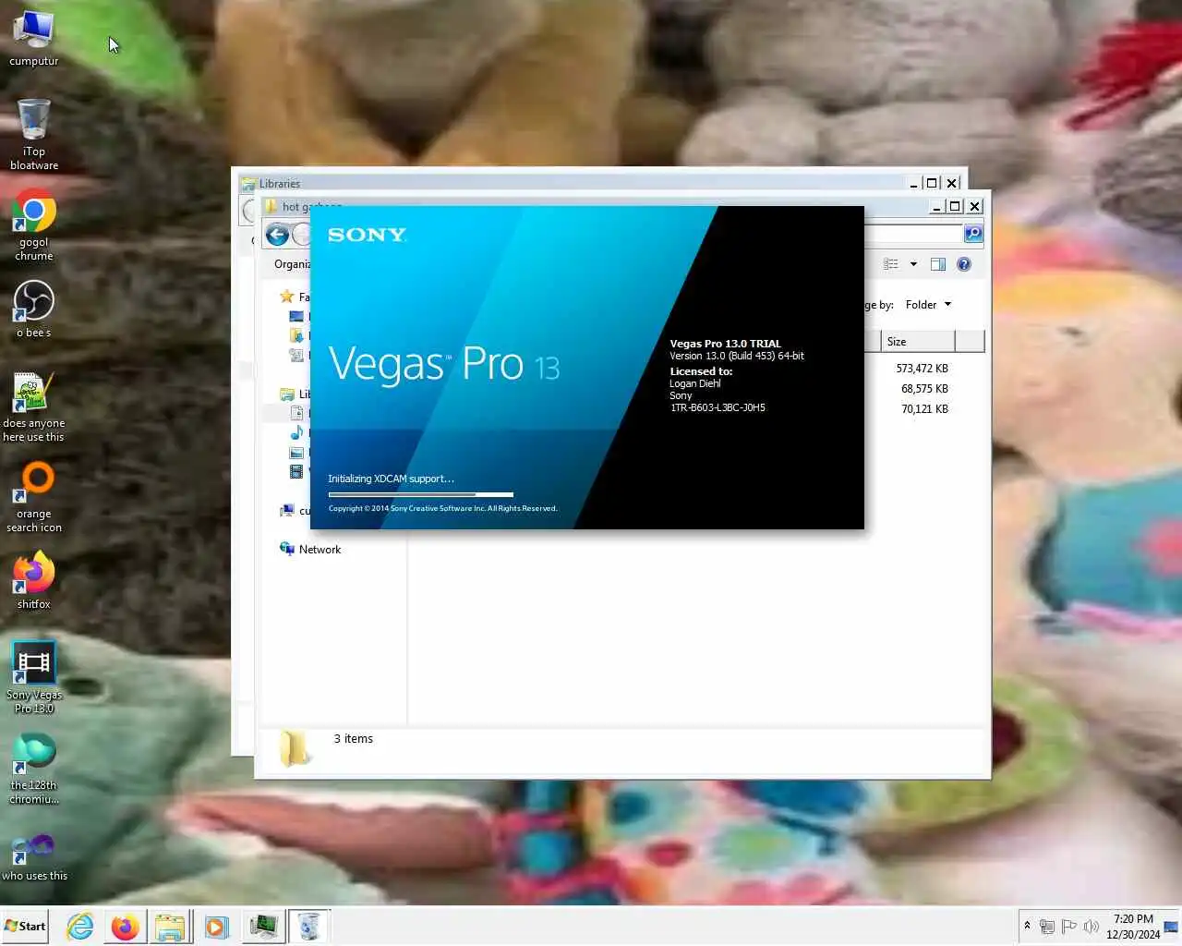Viewport: 1182px width, 946px height.
Task: Select the Videos library film icon
Action: point(296,472)
